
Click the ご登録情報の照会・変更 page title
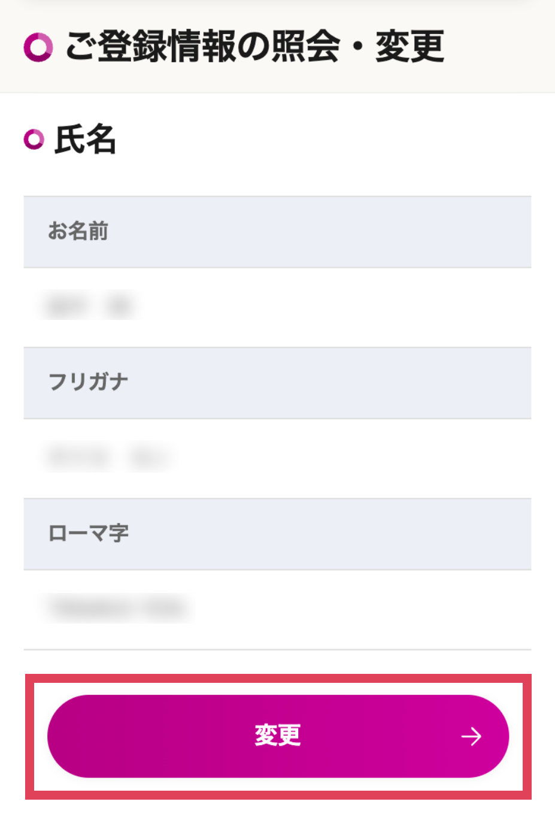click(254, 47)
